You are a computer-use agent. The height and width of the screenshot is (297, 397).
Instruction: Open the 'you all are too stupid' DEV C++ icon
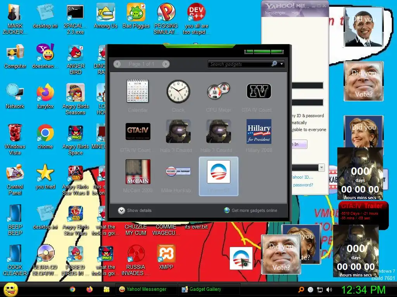tap(197, 19)
